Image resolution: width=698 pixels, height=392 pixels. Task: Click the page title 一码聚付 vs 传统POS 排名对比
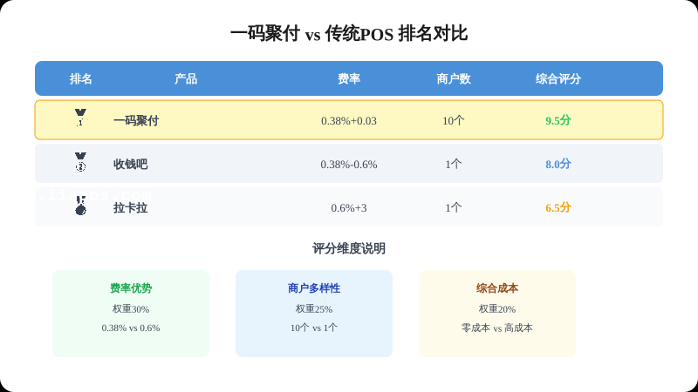tap(348, 34)
